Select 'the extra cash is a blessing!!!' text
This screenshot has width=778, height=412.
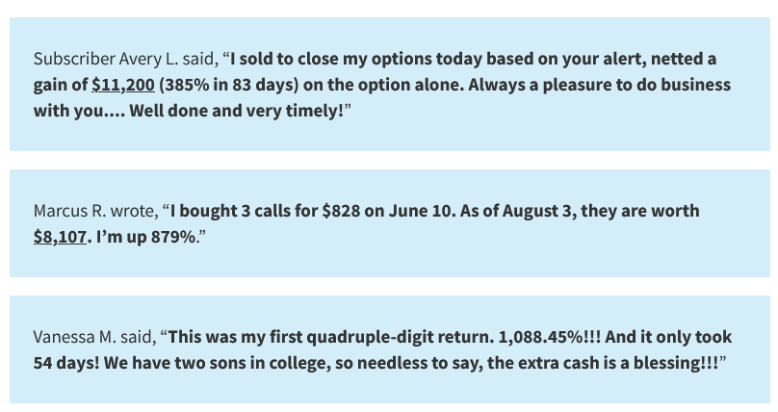pos(603,363)
